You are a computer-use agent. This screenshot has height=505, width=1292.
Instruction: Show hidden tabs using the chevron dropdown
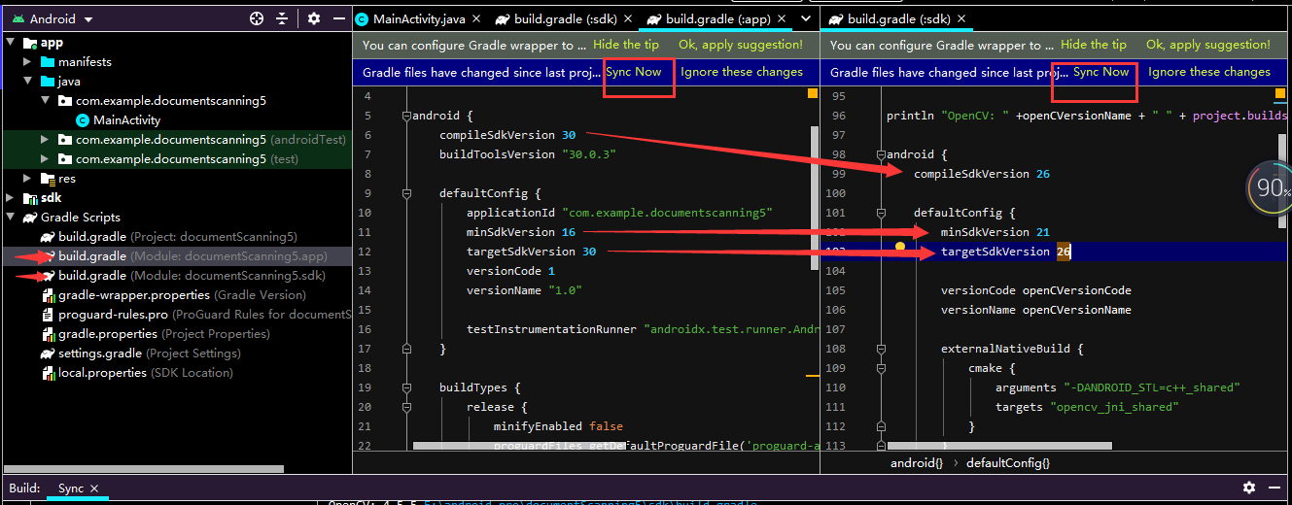(x=806, y=18)
